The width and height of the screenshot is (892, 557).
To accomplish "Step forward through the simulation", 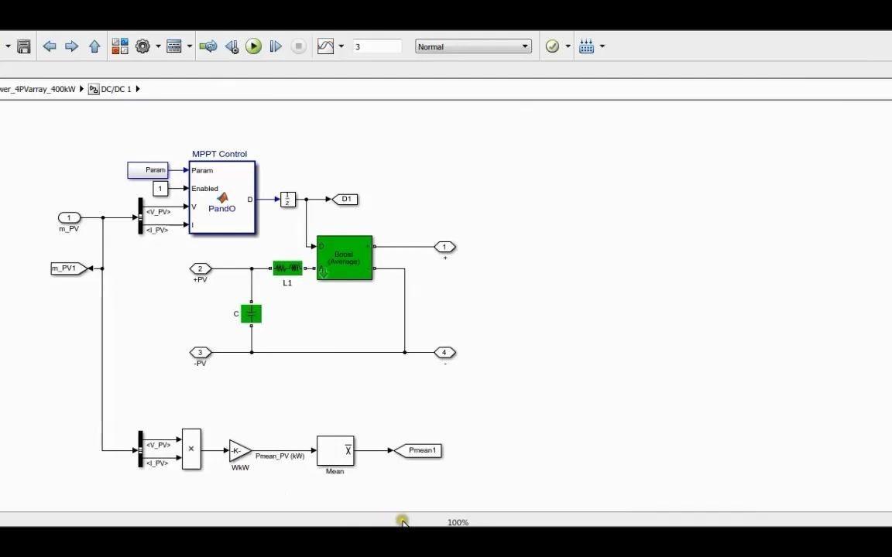I will point(276,46).
